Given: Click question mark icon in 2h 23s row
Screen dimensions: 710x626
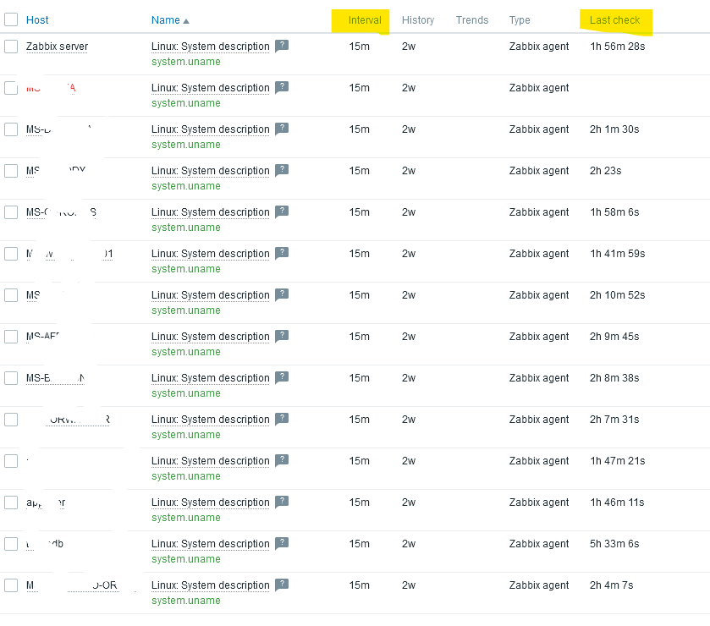Looking at the screenshot, I should [282, 171].
